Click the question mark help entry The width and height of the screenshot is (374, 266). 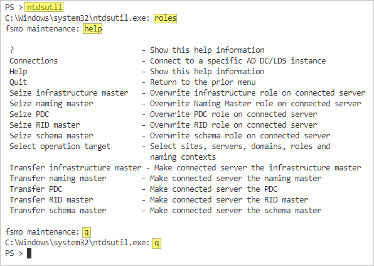point(12,50)
